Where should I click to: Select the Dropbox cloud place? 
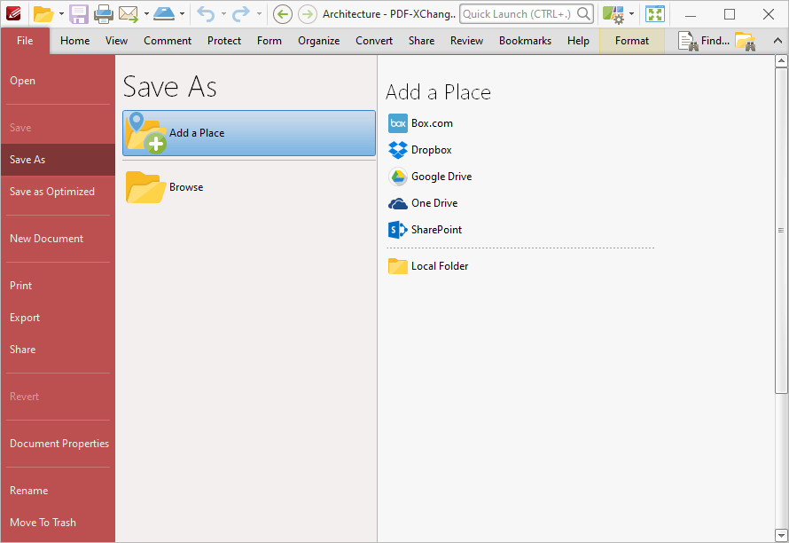(431, 150)
